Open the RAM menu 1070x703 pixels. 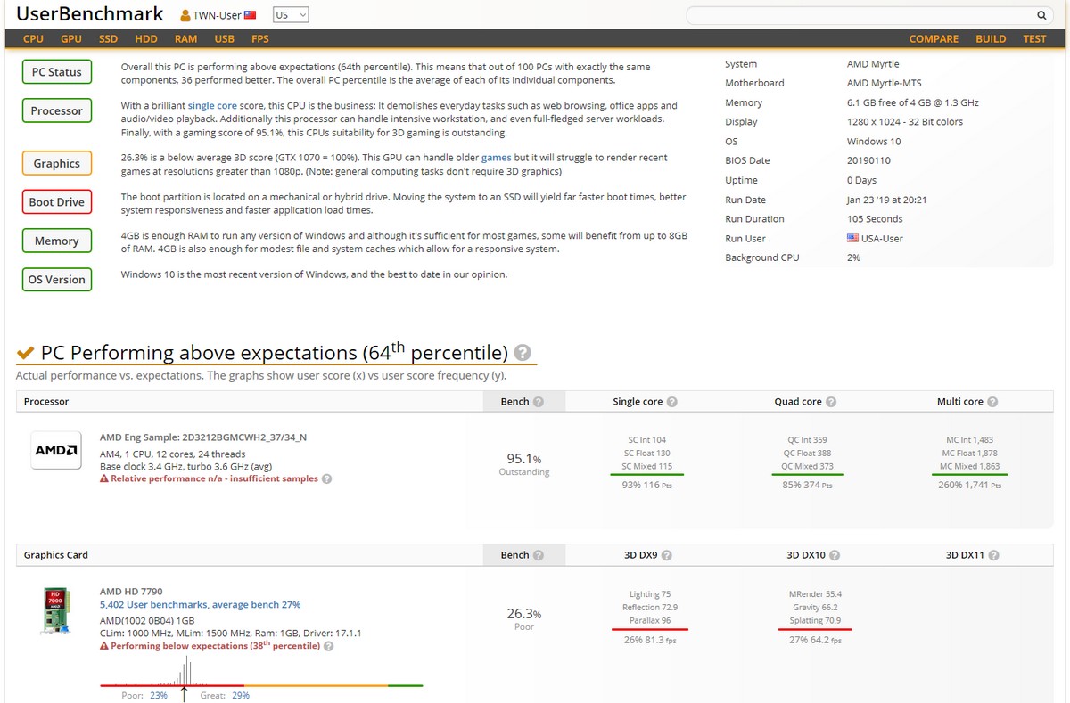pos(186,39)
